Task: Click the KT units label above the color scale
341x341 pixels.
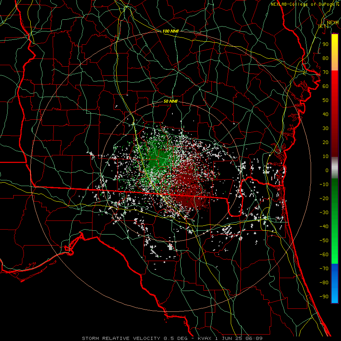Action: pos(324,26)
